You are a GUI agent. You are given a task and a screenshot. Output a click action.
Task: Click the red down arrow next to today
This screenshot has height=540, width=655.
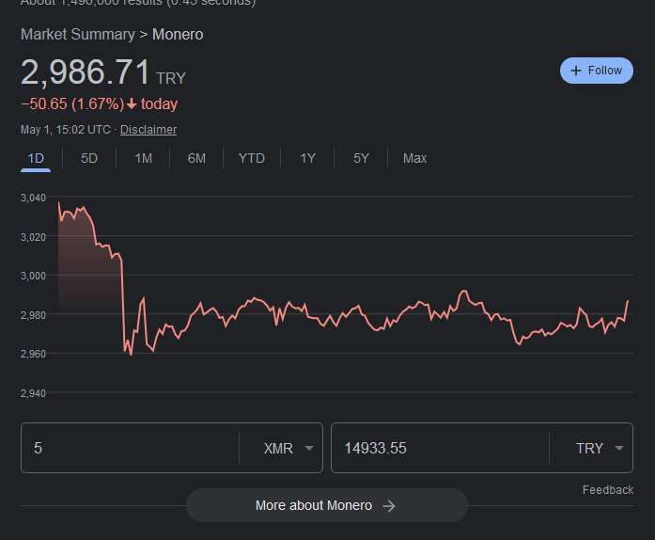(x=132, y=103)
